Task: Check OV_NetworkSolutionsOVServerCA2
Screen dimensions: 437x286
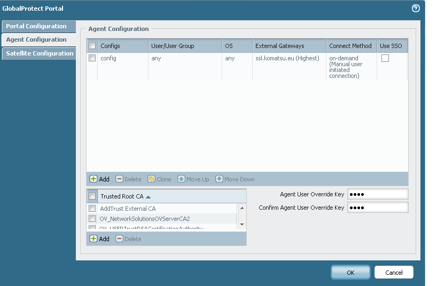Action: pyautogui.click(x=92, y=218)
